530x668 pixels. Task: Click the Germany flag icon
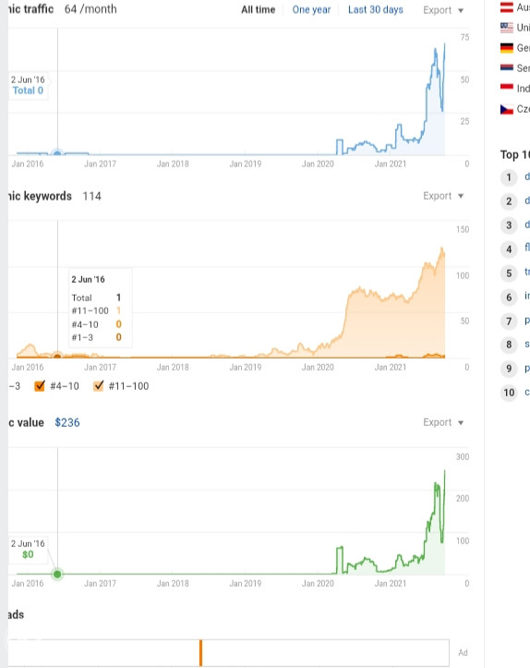coord(507,48)
